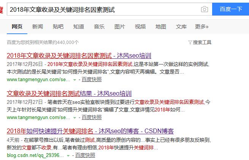The height and width of the screenshot is (160, 249).
Task: Open 百度快照 of the CSDN result
Action: pos(85,155)
